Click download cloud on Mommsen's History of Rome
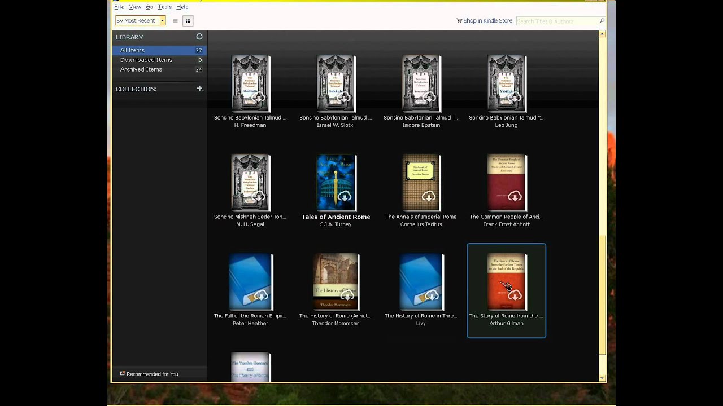 pyautogui.click(x=346, y=295)
